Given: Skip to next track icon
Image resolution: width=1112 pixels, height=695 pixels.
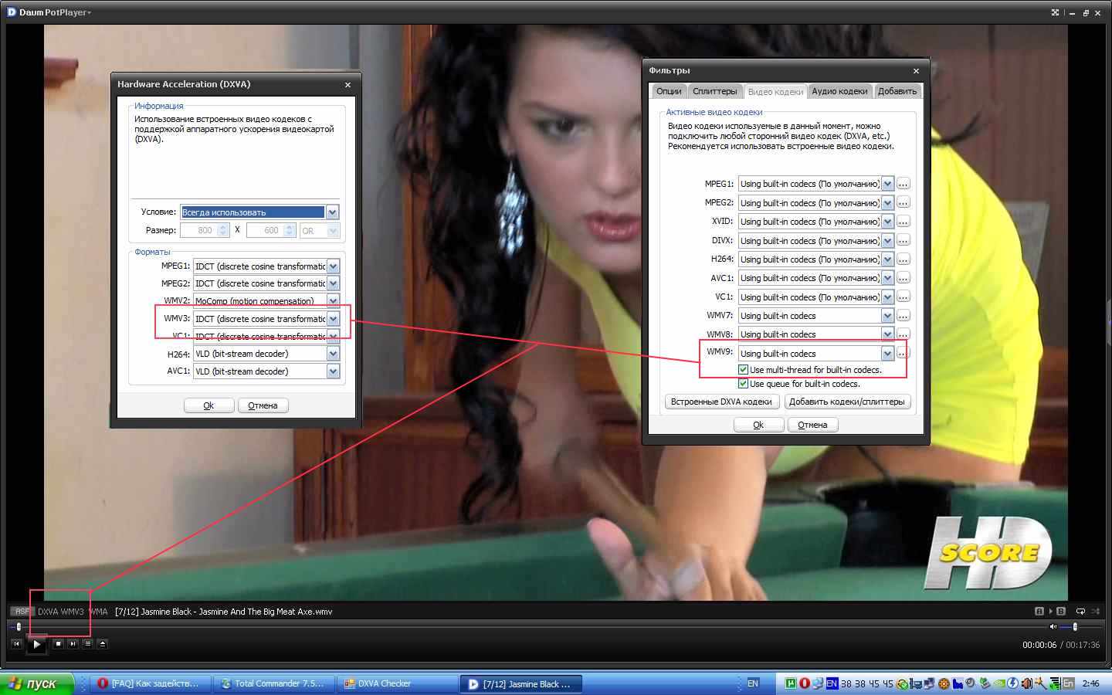Looking at the screenshot, I should [x=73, y=643].
